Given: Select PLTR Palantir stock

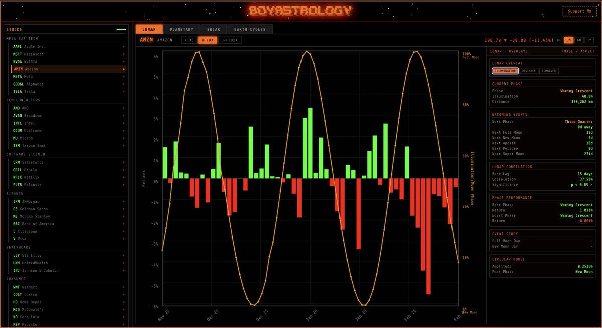Looking at the screenshot, I should pyautogui.click(x=68, y=185).
